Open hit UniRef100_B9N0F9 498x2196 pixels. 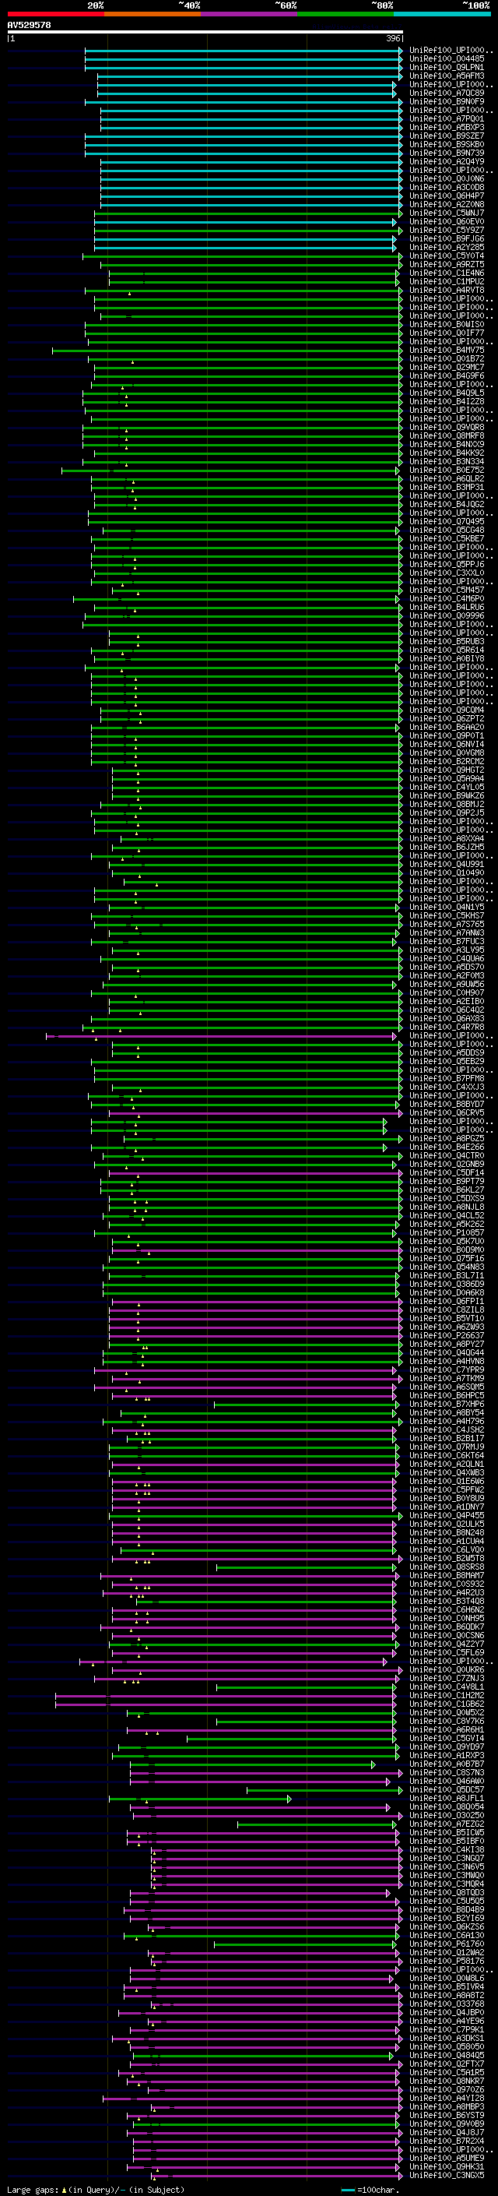(447, 101)
